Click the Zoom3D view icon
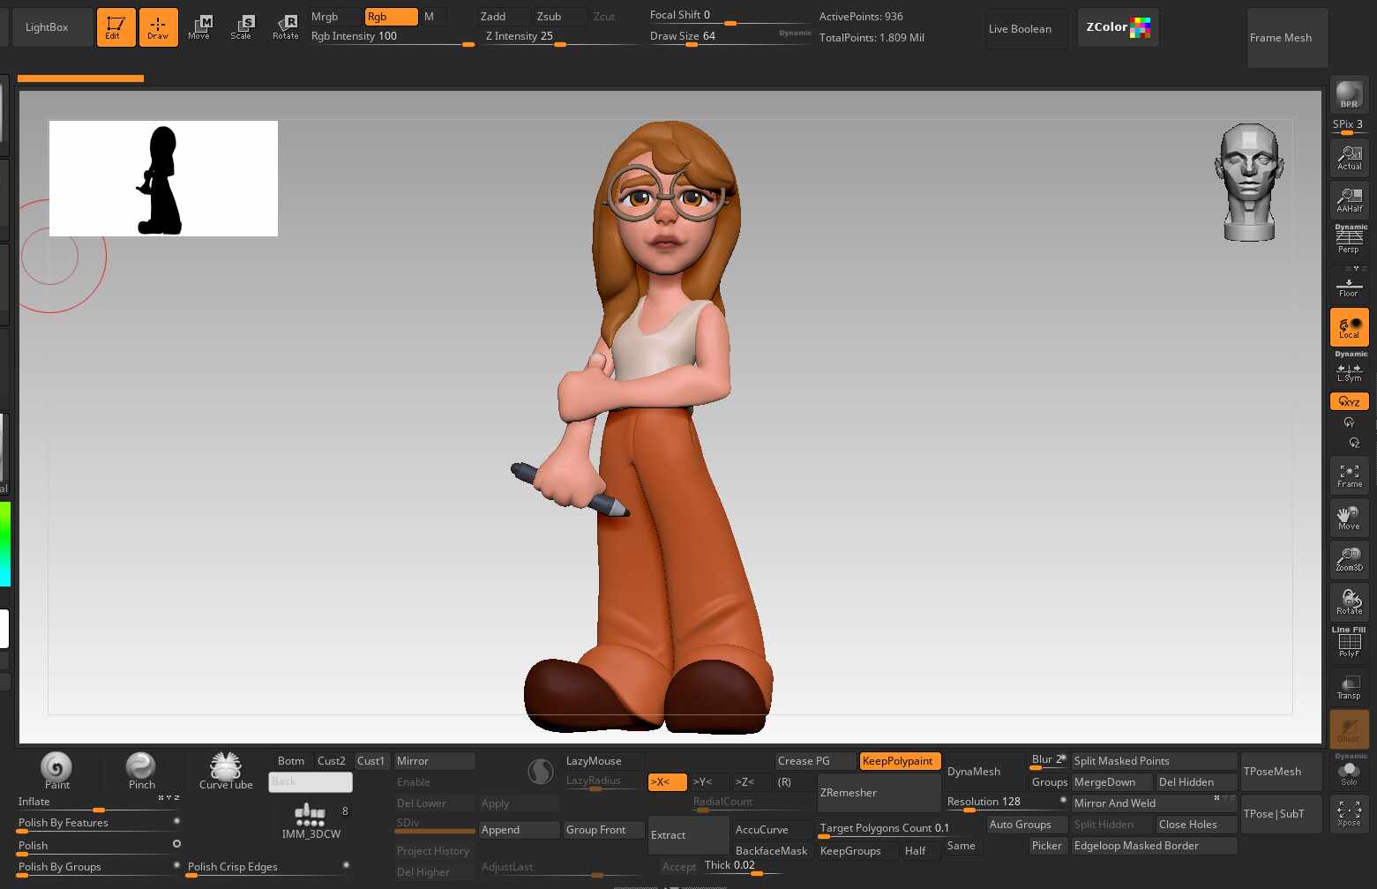 coord(1349,559)
